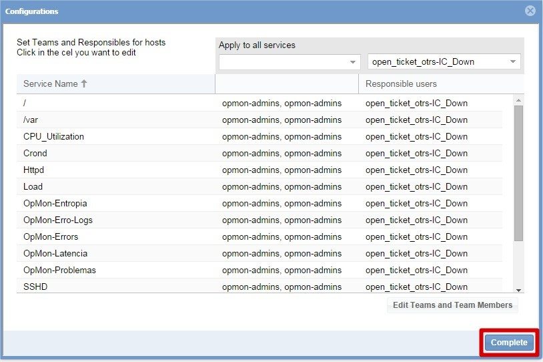The image size is (543, 362).
Task: Edit the team cell for SSHD
Action: [x=282, y=287]
